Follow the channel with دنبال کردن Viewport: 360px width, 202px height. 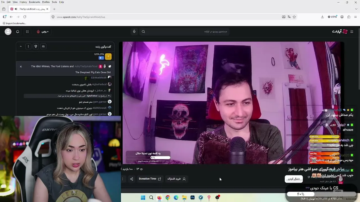click(x=294, y=179)
